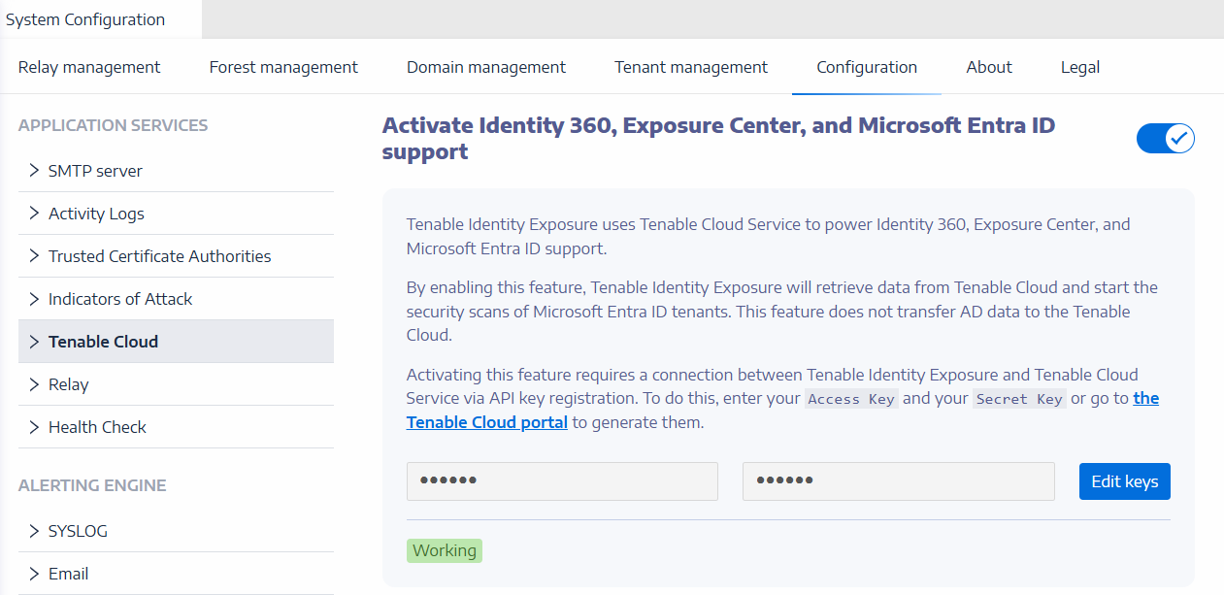The width and height of the screenshot is (1224, 595).
Task: Click the Activate Identity 360 heading
Action: (718, 139)
